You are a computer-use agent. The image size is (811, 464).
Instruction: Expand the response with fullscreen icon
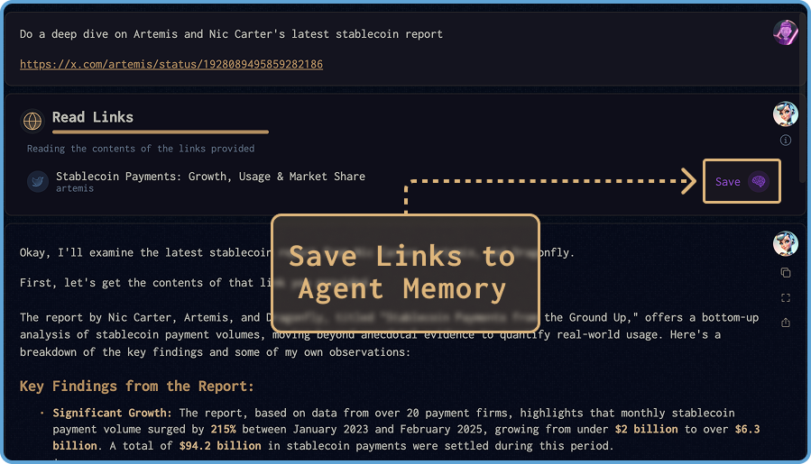[785, 297]
